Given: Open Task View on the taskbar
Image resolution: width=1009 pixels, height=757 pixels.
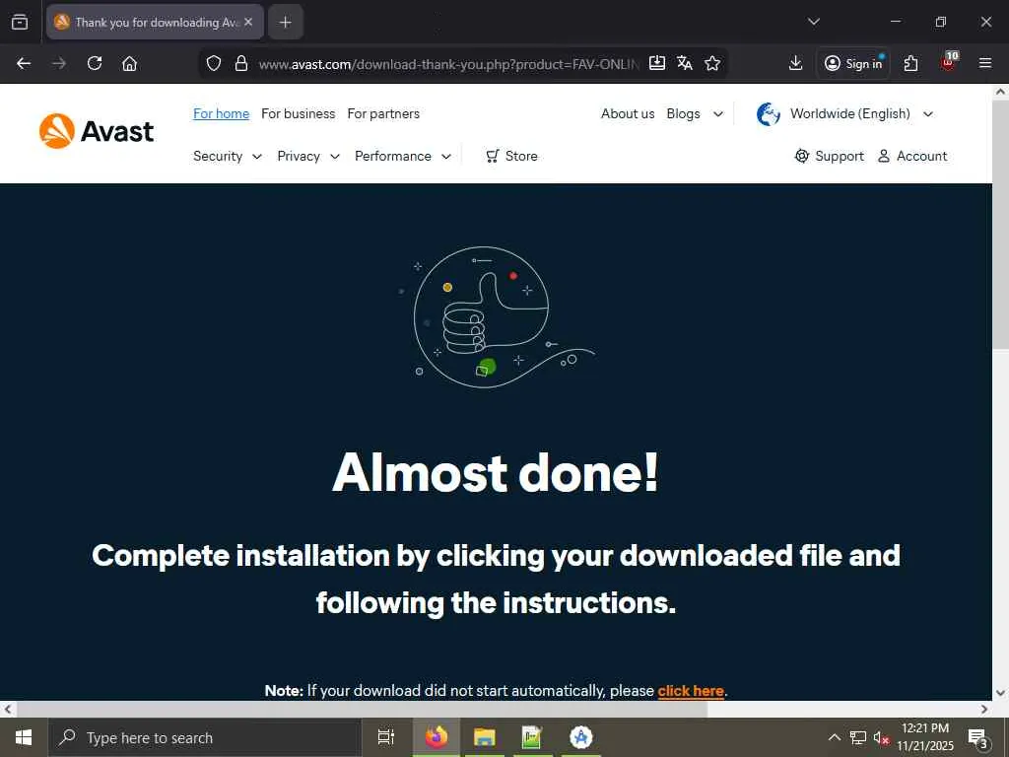Looking at the screenshot, I should (386, 737).
